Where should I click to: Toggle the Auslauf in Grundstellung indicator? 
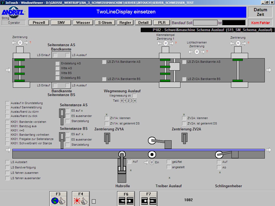7,103
